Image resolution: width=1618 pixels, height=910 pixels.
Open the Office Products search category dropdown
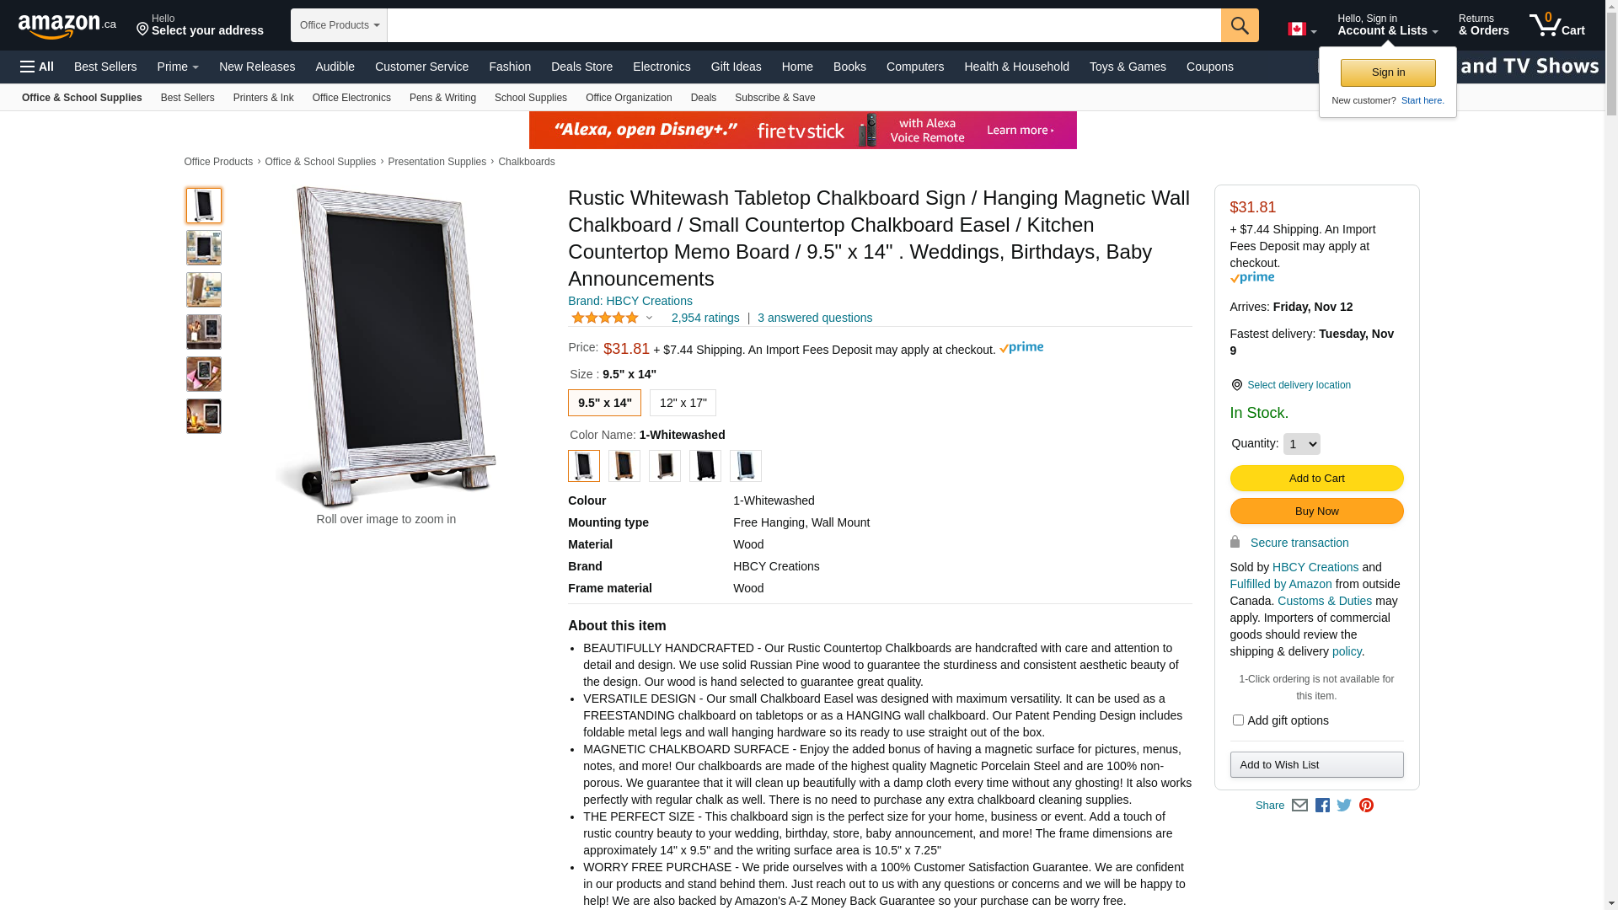click(339, 25)
